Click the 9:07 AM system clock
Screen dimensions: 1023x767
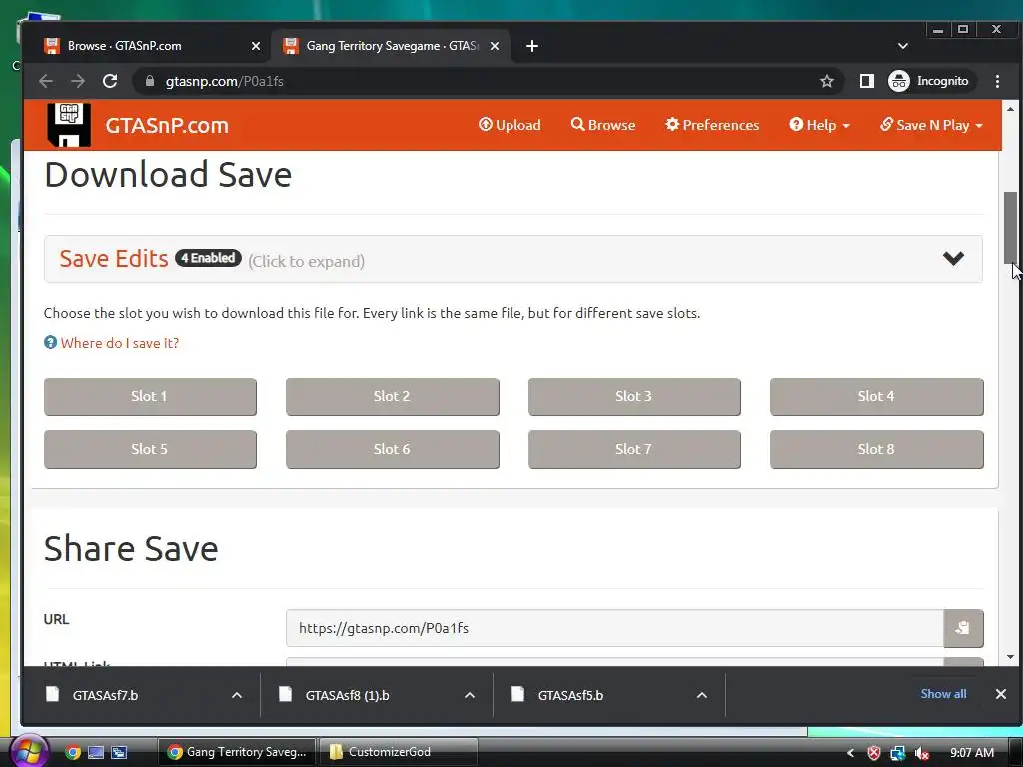click(971, 753)
